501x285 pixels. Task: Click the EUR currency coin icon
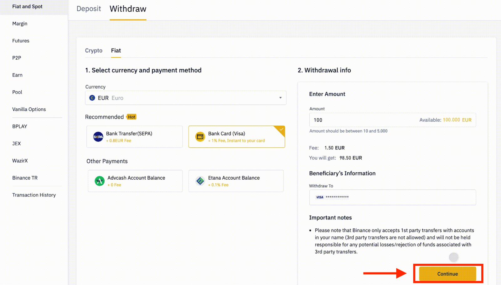(91, 98)
